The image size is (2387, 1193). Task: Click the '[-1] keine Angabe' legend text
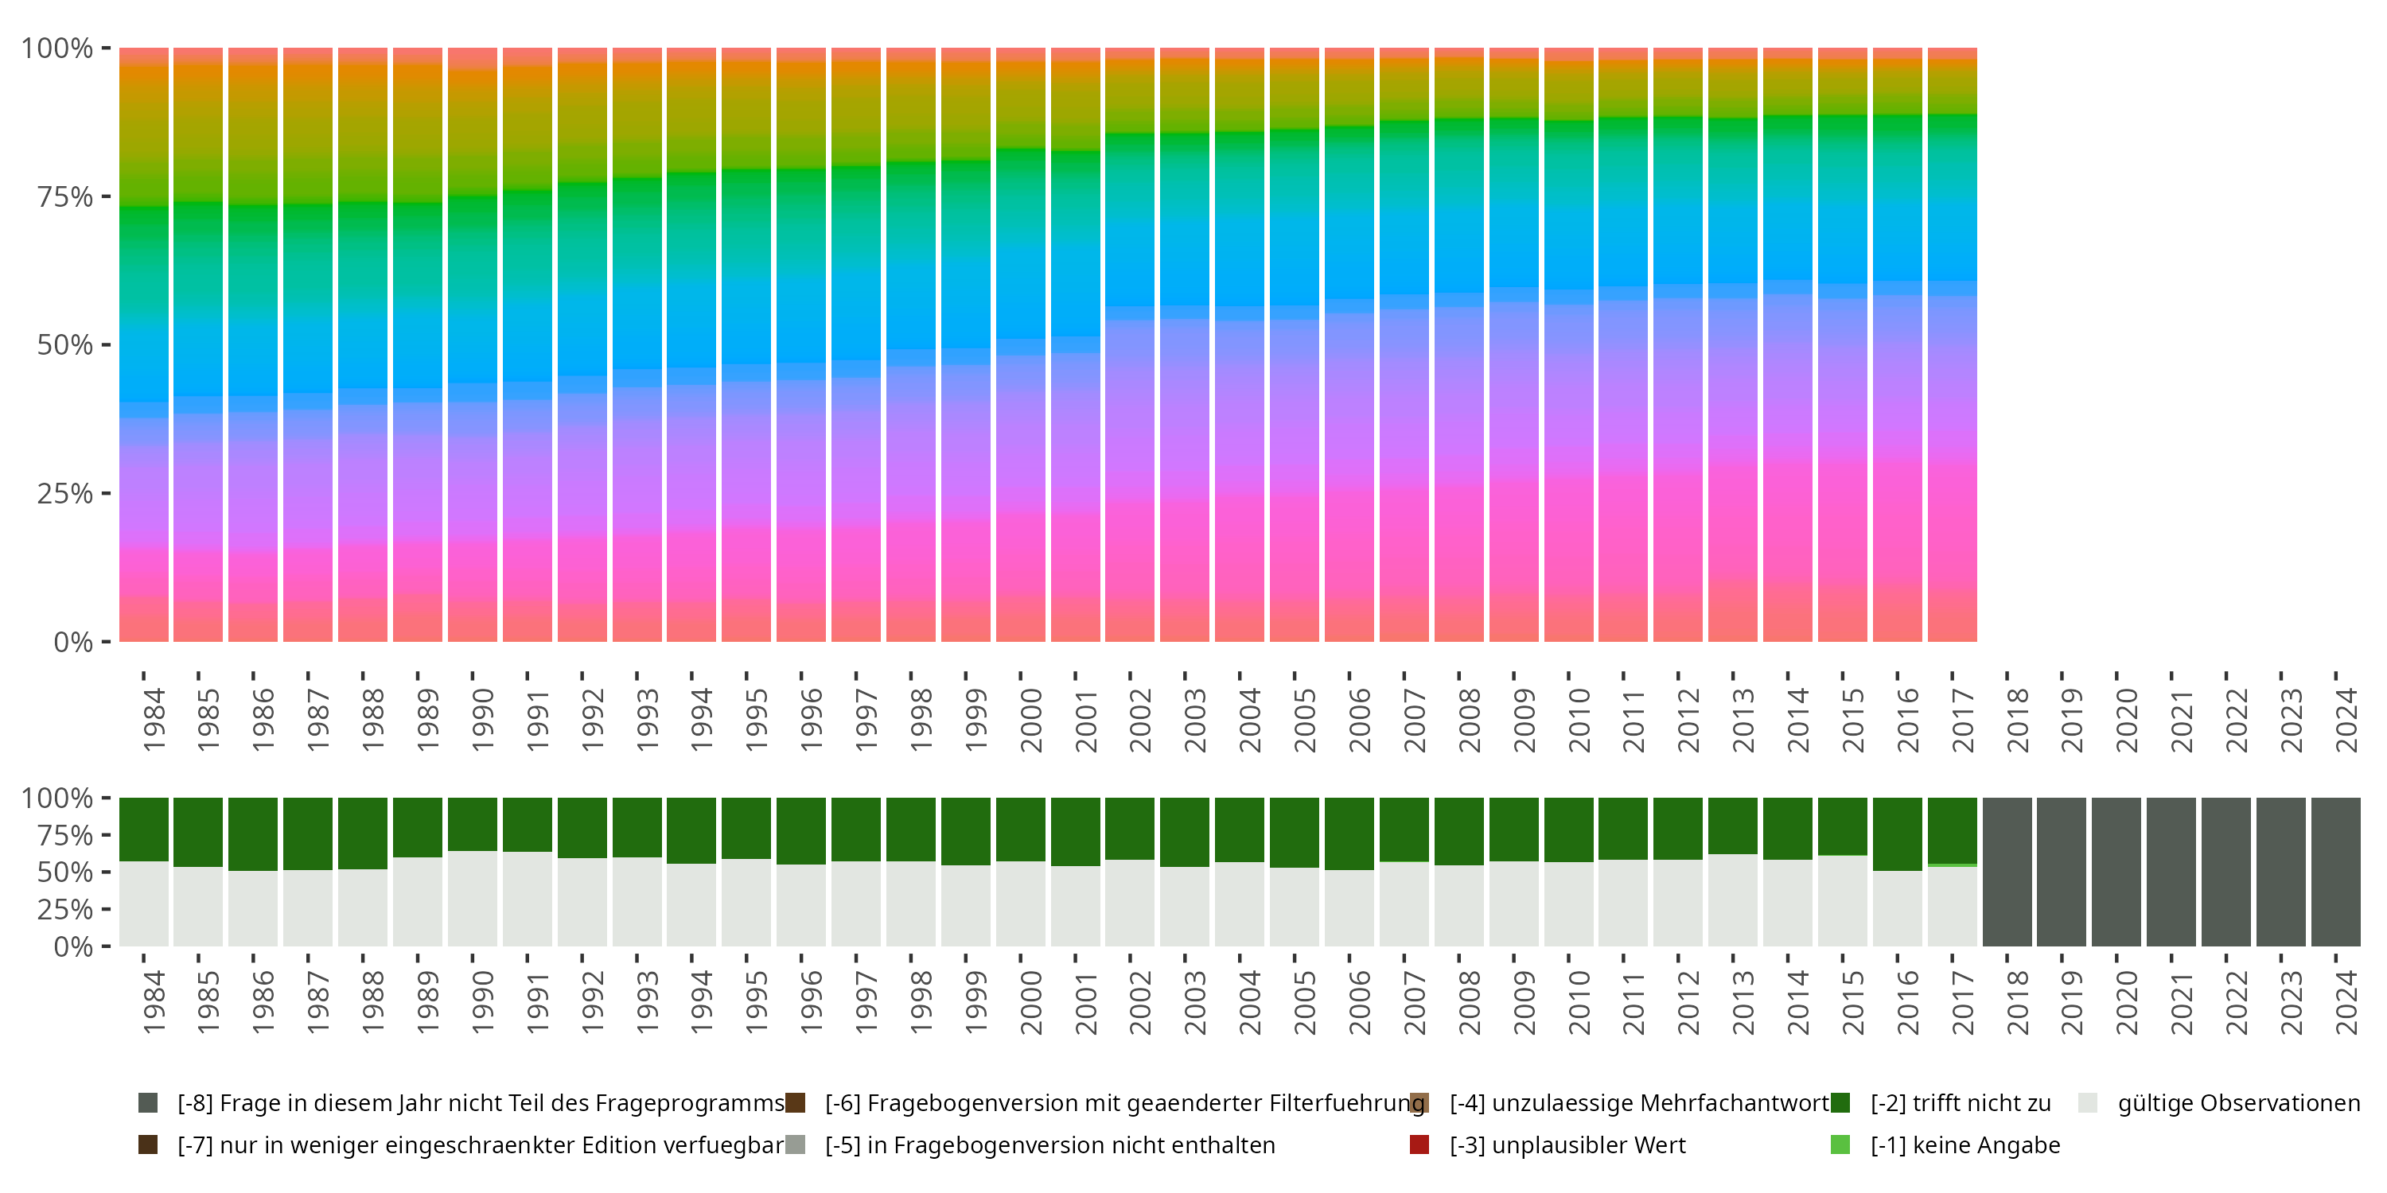click(x=1965, y=1144)
